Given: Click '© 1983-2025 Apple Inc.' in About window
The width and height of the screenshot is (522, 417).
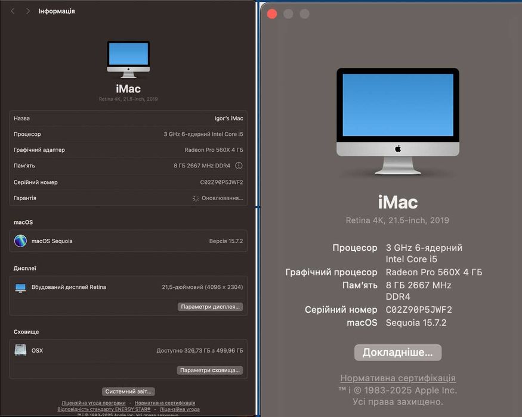Looking at the screenshot, I should coord(405,390).
